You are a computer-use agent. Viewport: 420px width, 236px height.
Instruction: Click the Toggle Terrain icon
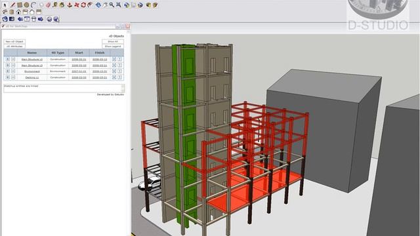click(134, 5)
